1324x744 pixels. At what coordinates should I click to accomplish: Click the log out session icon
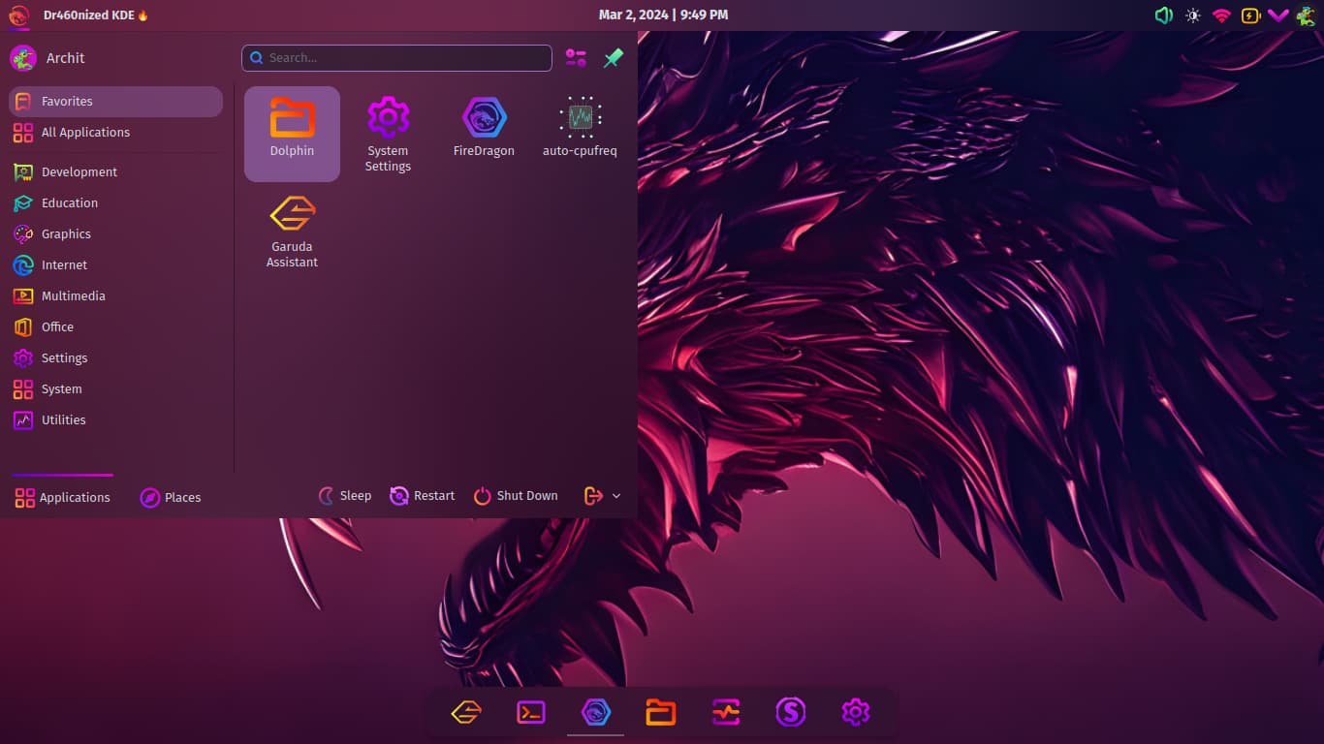(593, 496)
